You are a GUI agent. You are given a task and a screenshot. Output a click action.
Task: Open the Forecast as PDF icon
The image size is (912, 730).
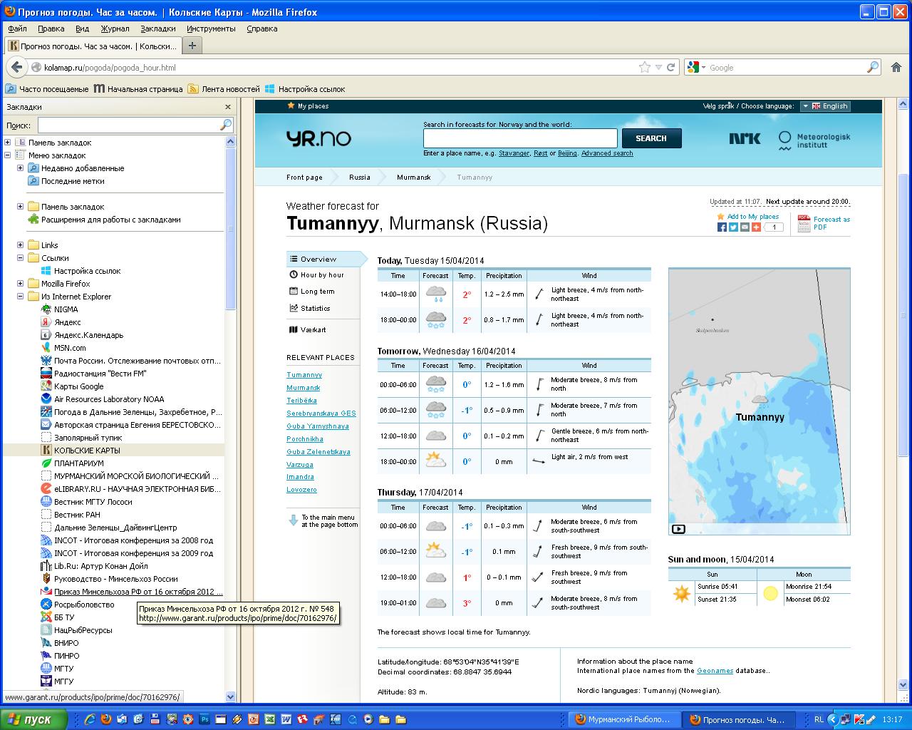point(804,223)
